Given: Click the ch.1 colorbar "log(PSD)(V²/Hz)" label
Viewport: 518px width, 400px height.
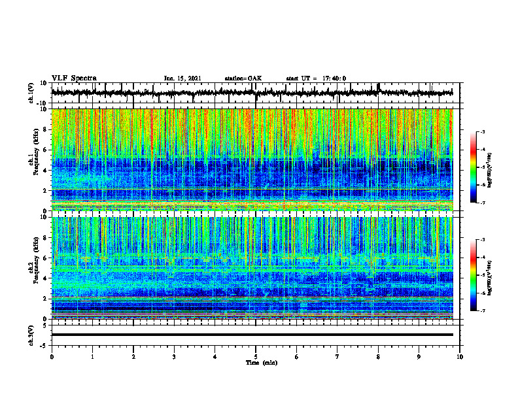Looking at the screenshot, I should click(x=490, y=170).
